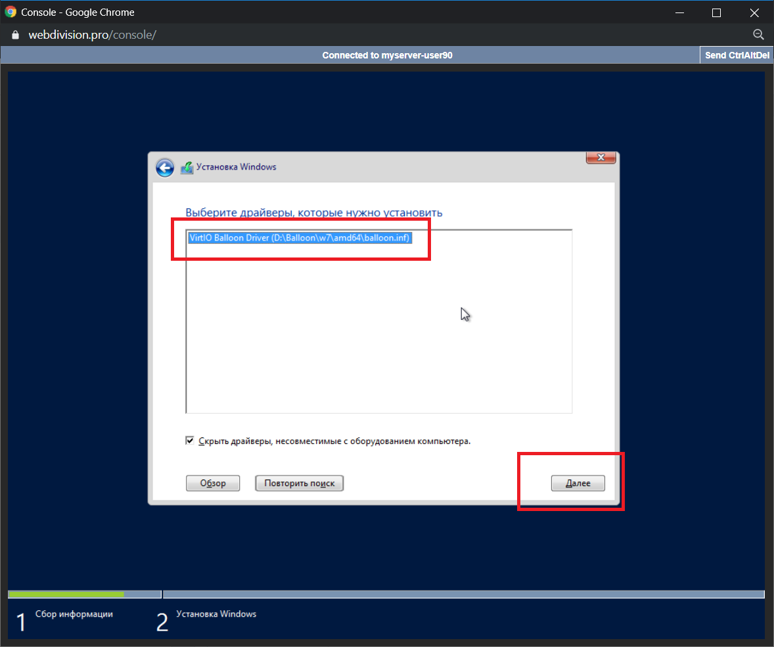774x647 pixels.
Task: Close the Chrome console window
Action: pyautogui.click(x=753, y=12)
